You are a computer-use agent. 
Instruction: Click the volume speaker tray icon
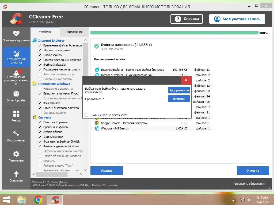tap(249, 200)
